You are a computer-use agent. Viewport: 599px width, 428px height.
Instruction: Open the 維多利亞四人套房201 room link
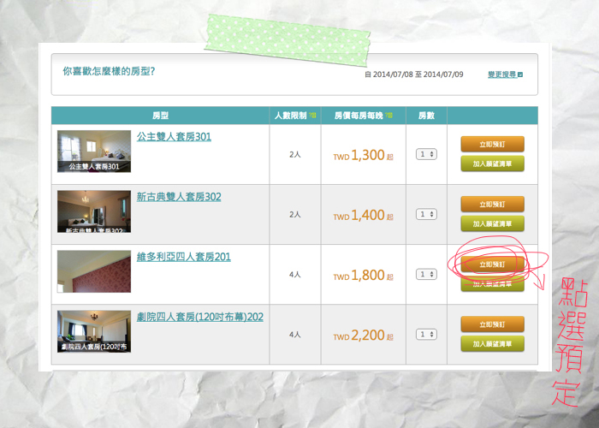(184, 257)
